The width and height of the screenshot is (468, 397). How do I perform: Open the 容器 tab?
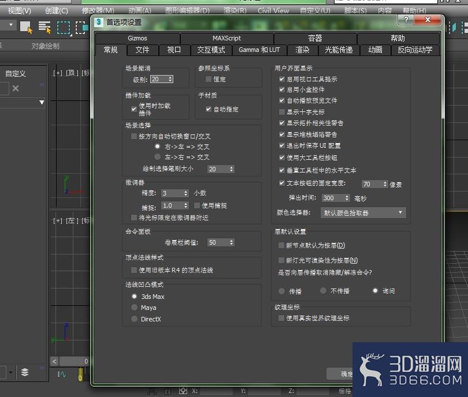(x=315, y=38)
